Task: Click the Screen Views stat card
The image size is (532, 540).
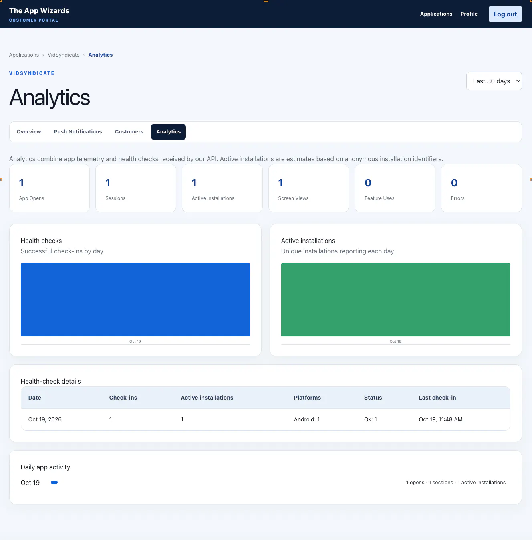Action: 308,188
